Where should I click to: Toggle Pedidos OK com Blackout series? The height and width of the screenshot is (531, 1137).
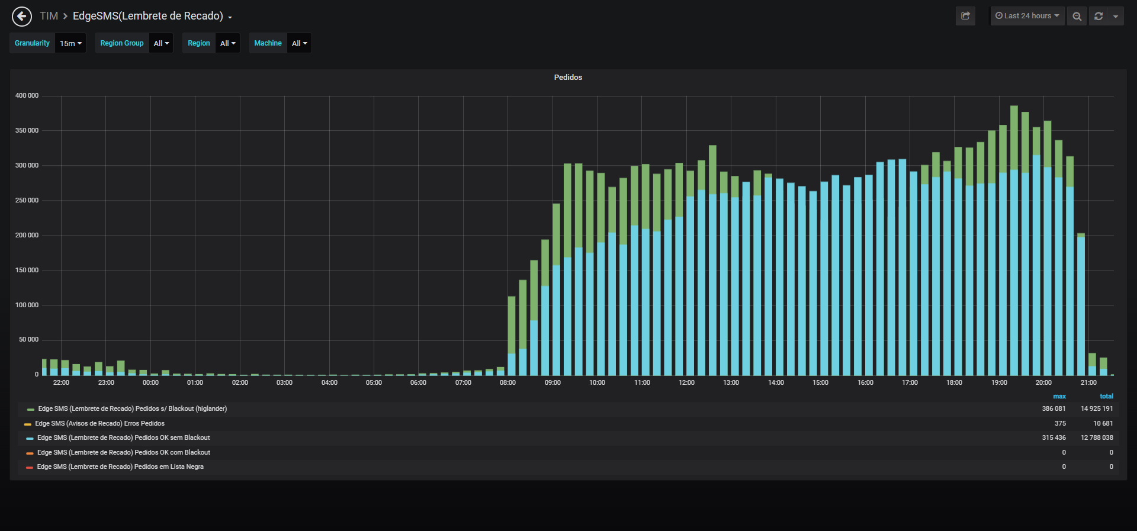point(123,452)
